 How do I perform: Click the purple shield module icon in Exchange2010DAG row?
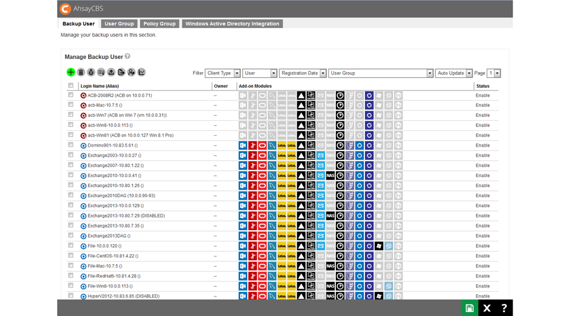pos(350,196)
